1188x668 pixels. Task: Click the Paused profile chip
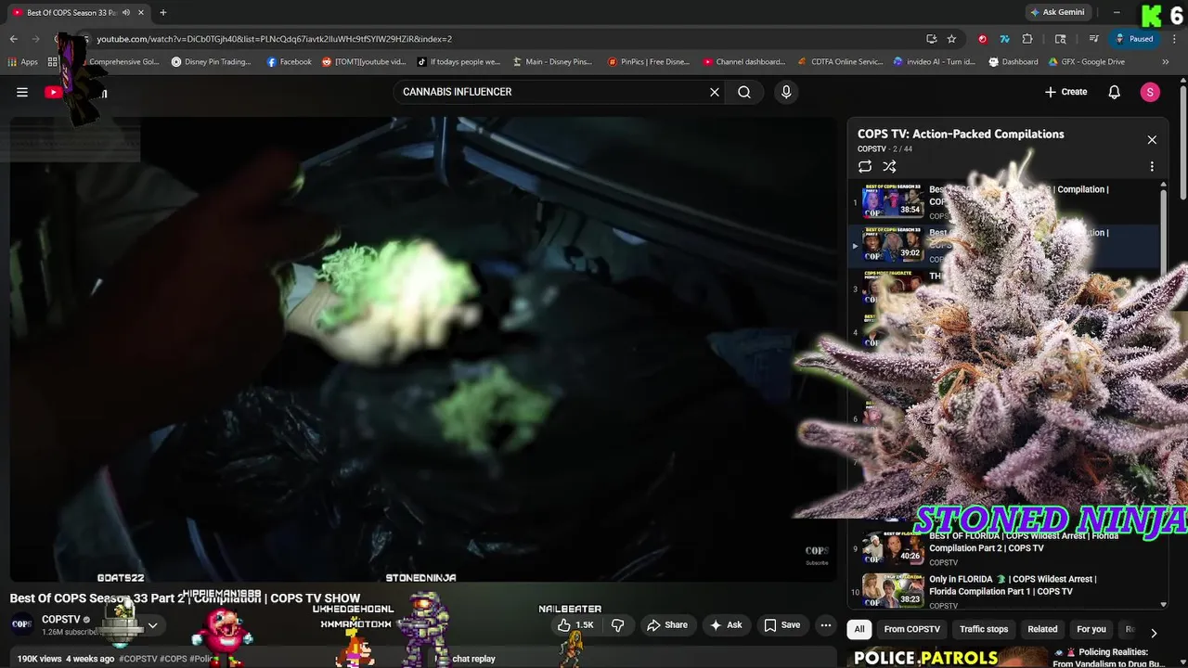[x=1134, y=39]
